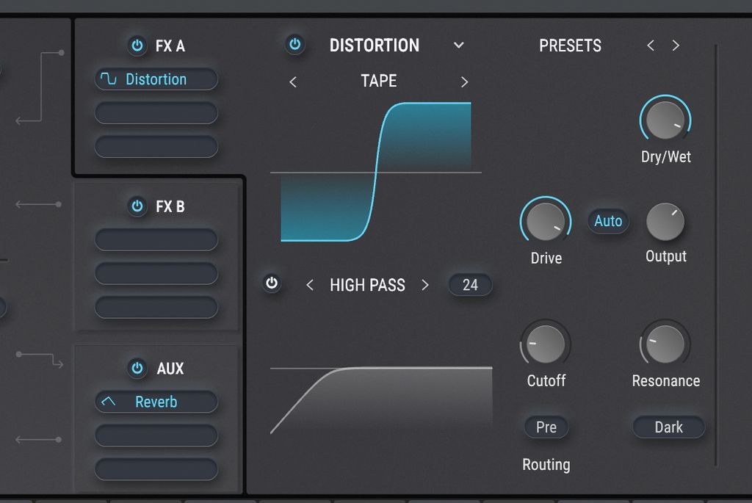This screenshot has width=752, height=503.
Task: Select the Distortion effect in FX A slot
Action: [x=156, y=79]
